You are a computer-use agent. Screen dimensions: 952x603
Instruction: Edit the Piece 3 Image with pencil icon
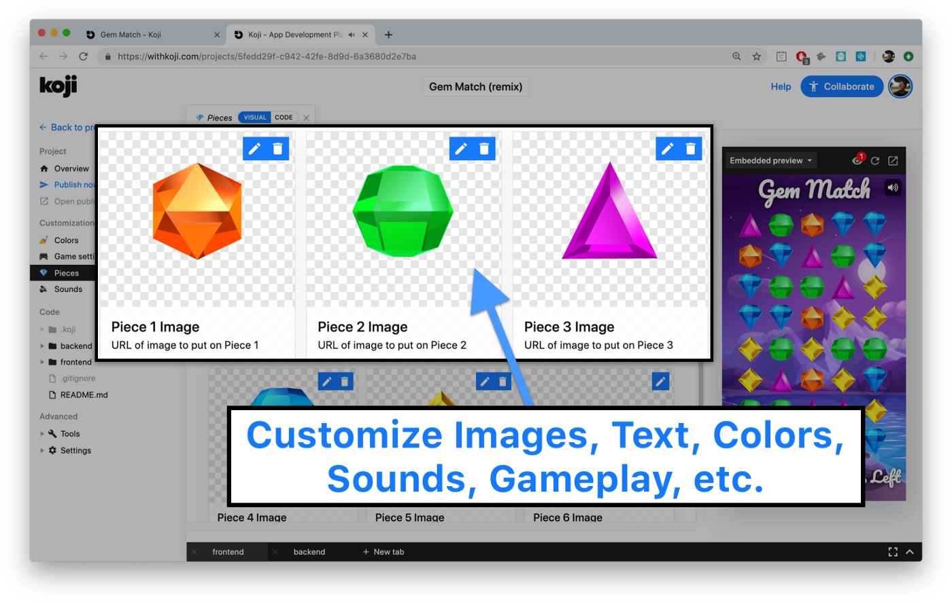(x=668, y=149)
